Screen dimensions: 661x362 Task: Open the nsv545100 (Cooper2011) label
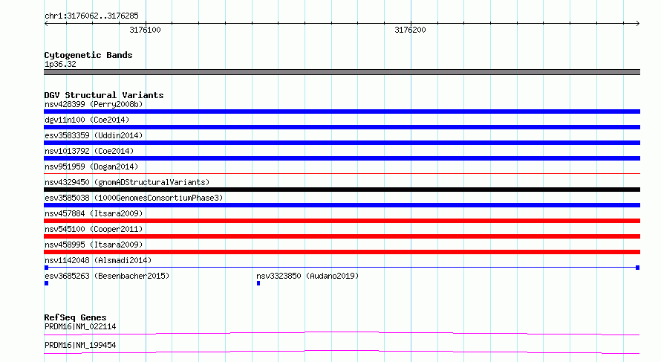(x=94, y=229)
